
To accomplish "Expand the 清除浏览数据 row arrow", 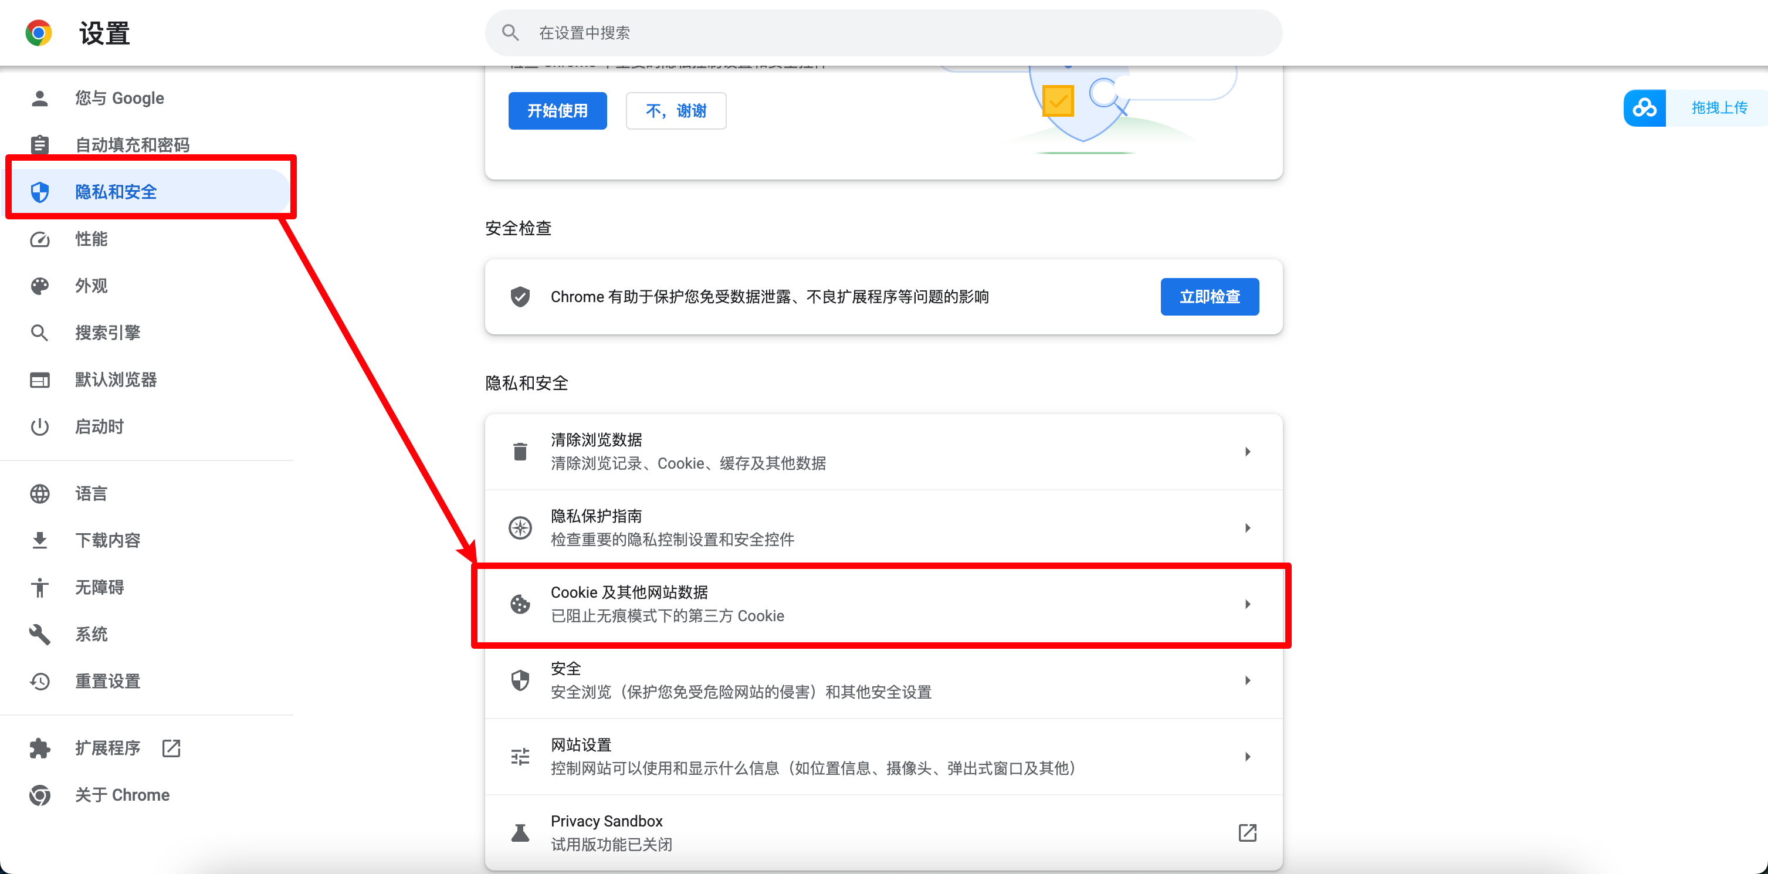I will [x=1247, y=452].
